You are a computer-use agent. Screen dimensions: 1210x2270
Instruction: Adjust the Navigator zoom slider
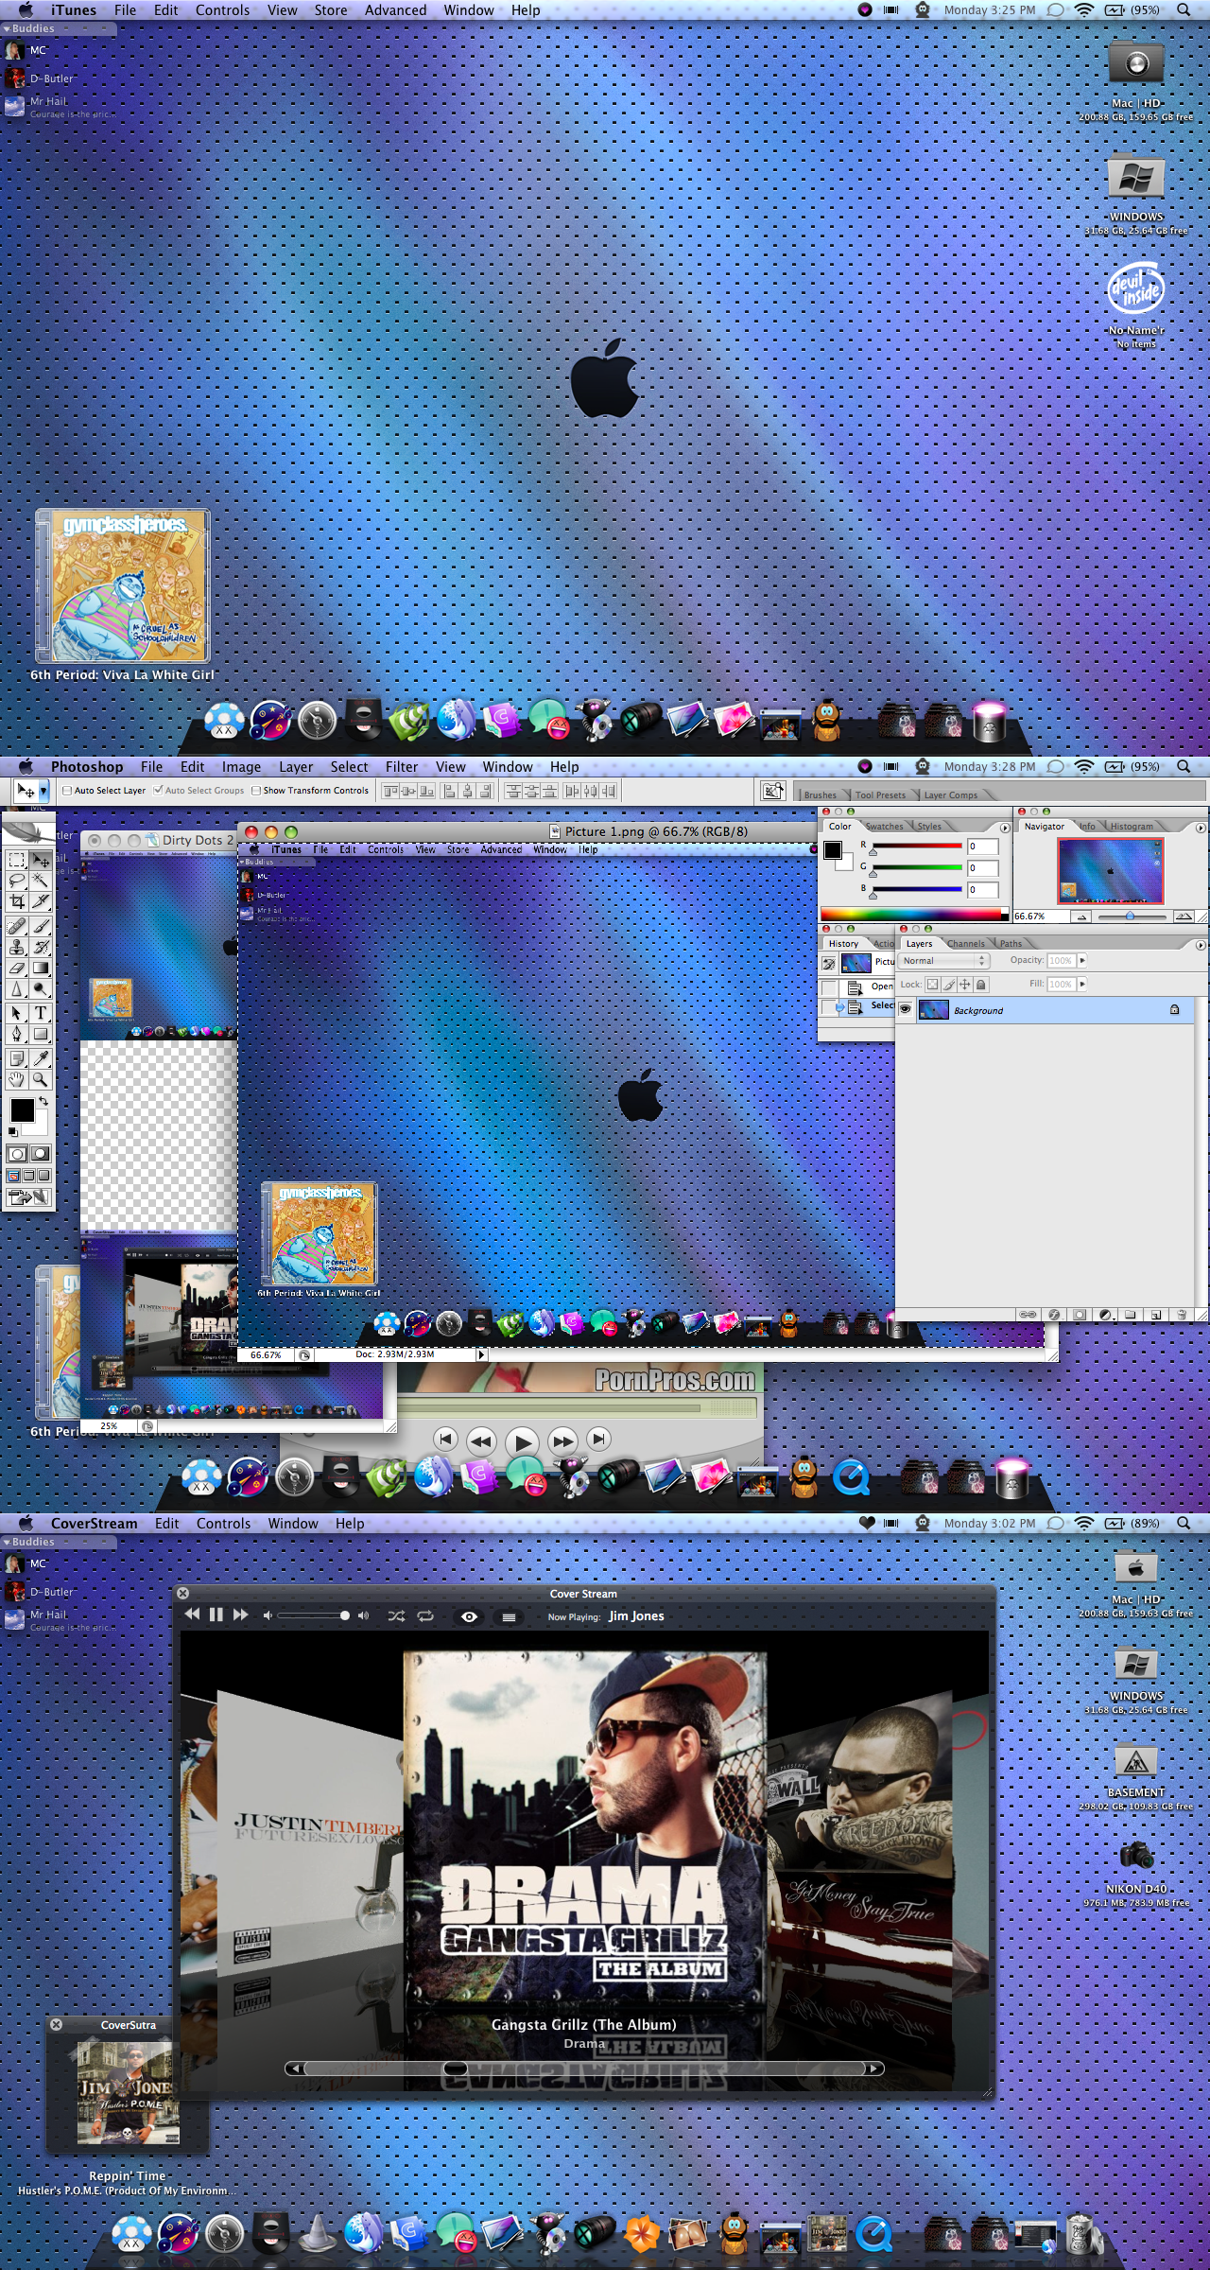pos(1130,917)
